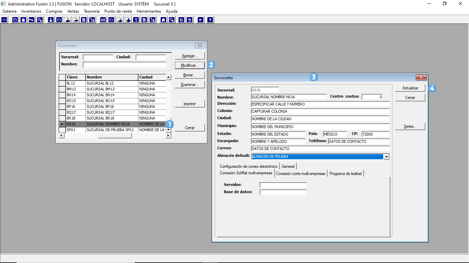This screenshot has width=469, height=263.
Task: Click the overlapping-squares copy toolbar icon
Action: click(15, 20)
